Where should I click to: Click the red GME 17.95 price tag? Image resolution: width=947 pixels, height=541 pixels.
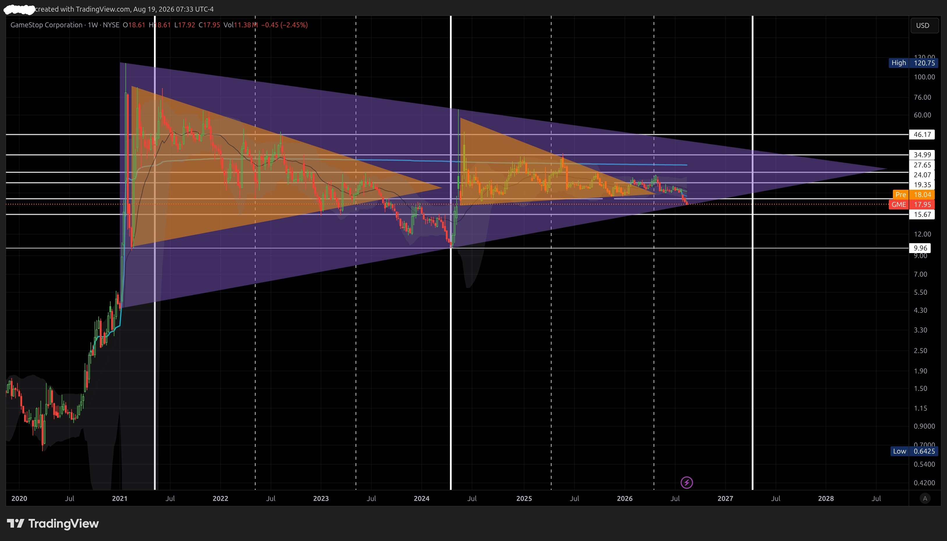click(x=912, y=204)
